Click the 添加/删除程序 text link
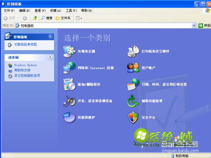 point(89,84)
